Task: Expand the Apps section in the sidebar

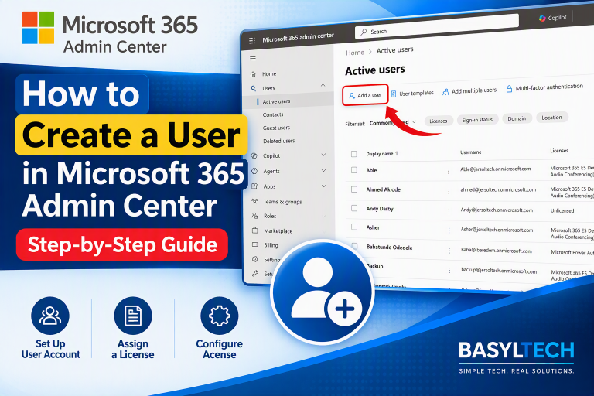Action: click(x=323, y=186)
